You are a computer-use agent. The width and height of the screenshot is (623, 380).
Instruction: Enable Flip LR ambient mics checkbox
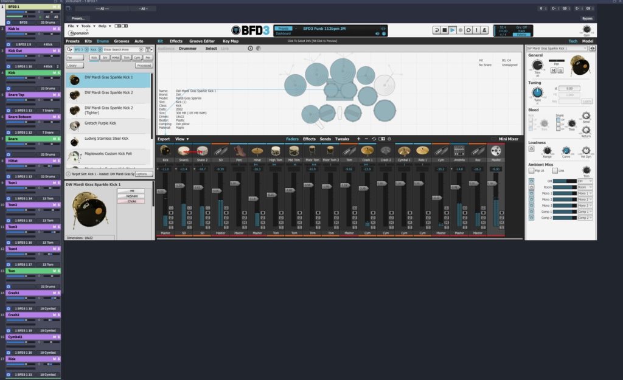[x=531, y=171]
